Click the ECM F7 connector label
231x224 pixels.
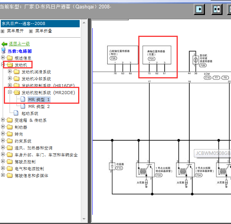click(216, 78)
